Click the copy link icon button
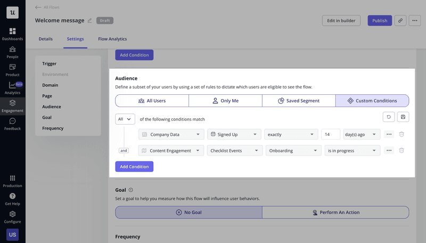 (x=400, y=20)
